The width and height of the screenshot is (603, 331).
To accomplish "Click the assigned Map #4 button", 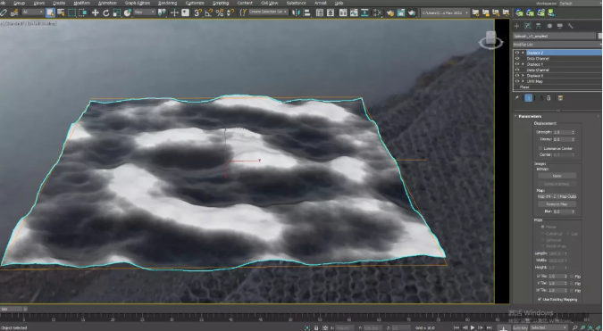I will coord(557,196).
